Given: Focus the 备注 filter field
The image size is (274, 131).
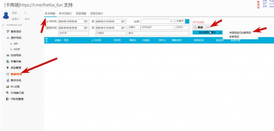Looking at the screenshot, I should click(x=158, y=33).
